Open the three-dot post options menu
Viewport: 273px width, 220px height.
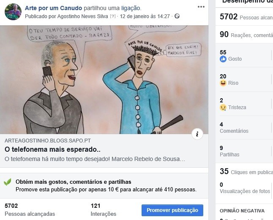[201, 7]
